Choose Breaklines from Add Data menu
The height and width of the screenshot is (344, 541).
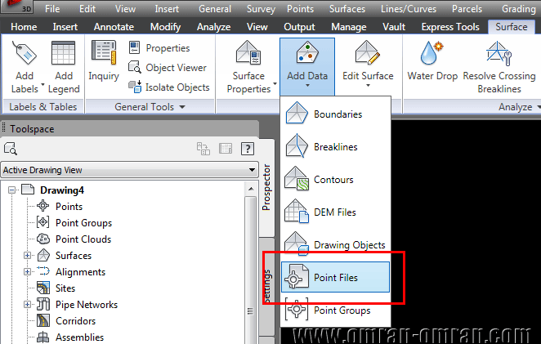click(x=335, y=146)
